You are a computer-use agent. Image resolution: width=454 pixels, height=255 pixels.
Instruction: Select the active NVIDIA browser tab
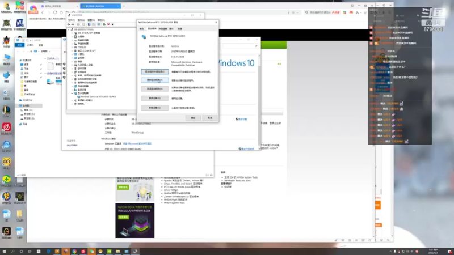(100, 6)
